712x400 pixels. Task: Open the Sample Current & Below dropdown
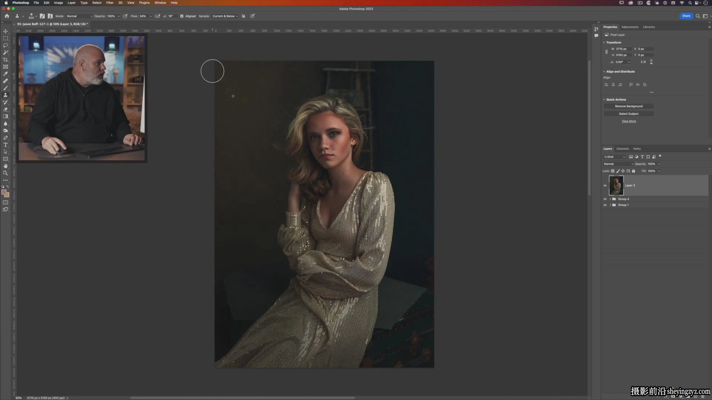[x=225, y=16]
